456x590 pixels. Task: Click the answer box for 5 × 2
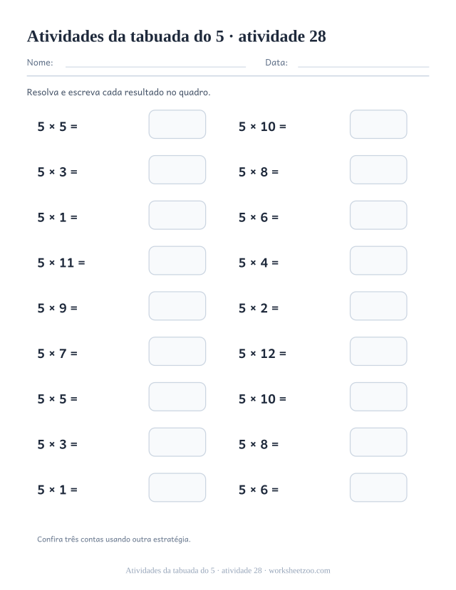point(378,306)
